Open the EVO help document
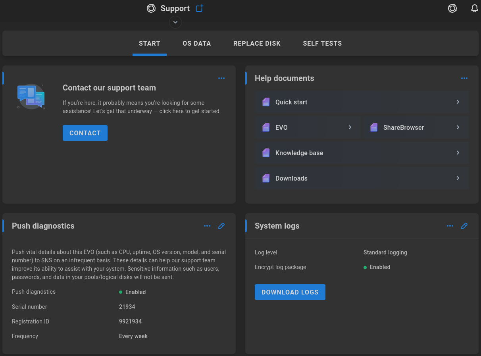481x356 pixels. point(308,127)
